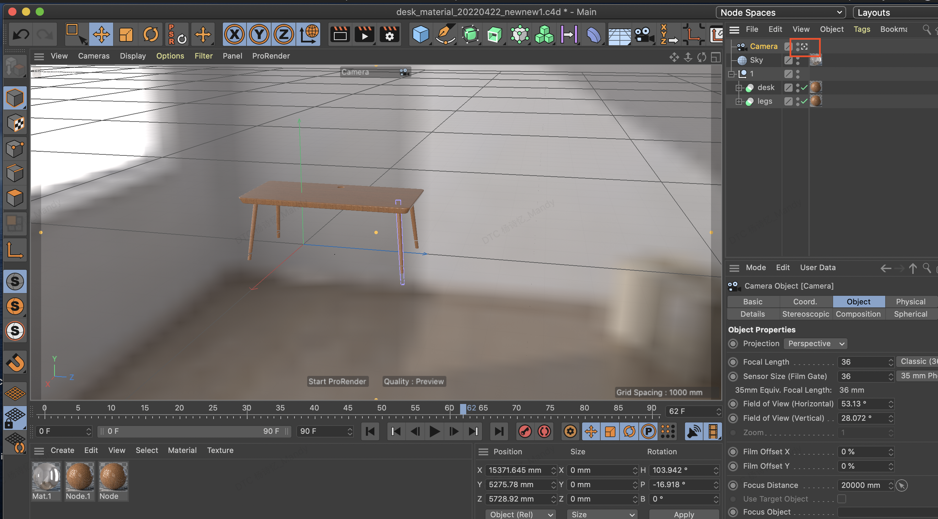This screenshot has height=519, width=938.
Task: Select the Mat.1 material thumbnail
Action: (x=46, y=477)
